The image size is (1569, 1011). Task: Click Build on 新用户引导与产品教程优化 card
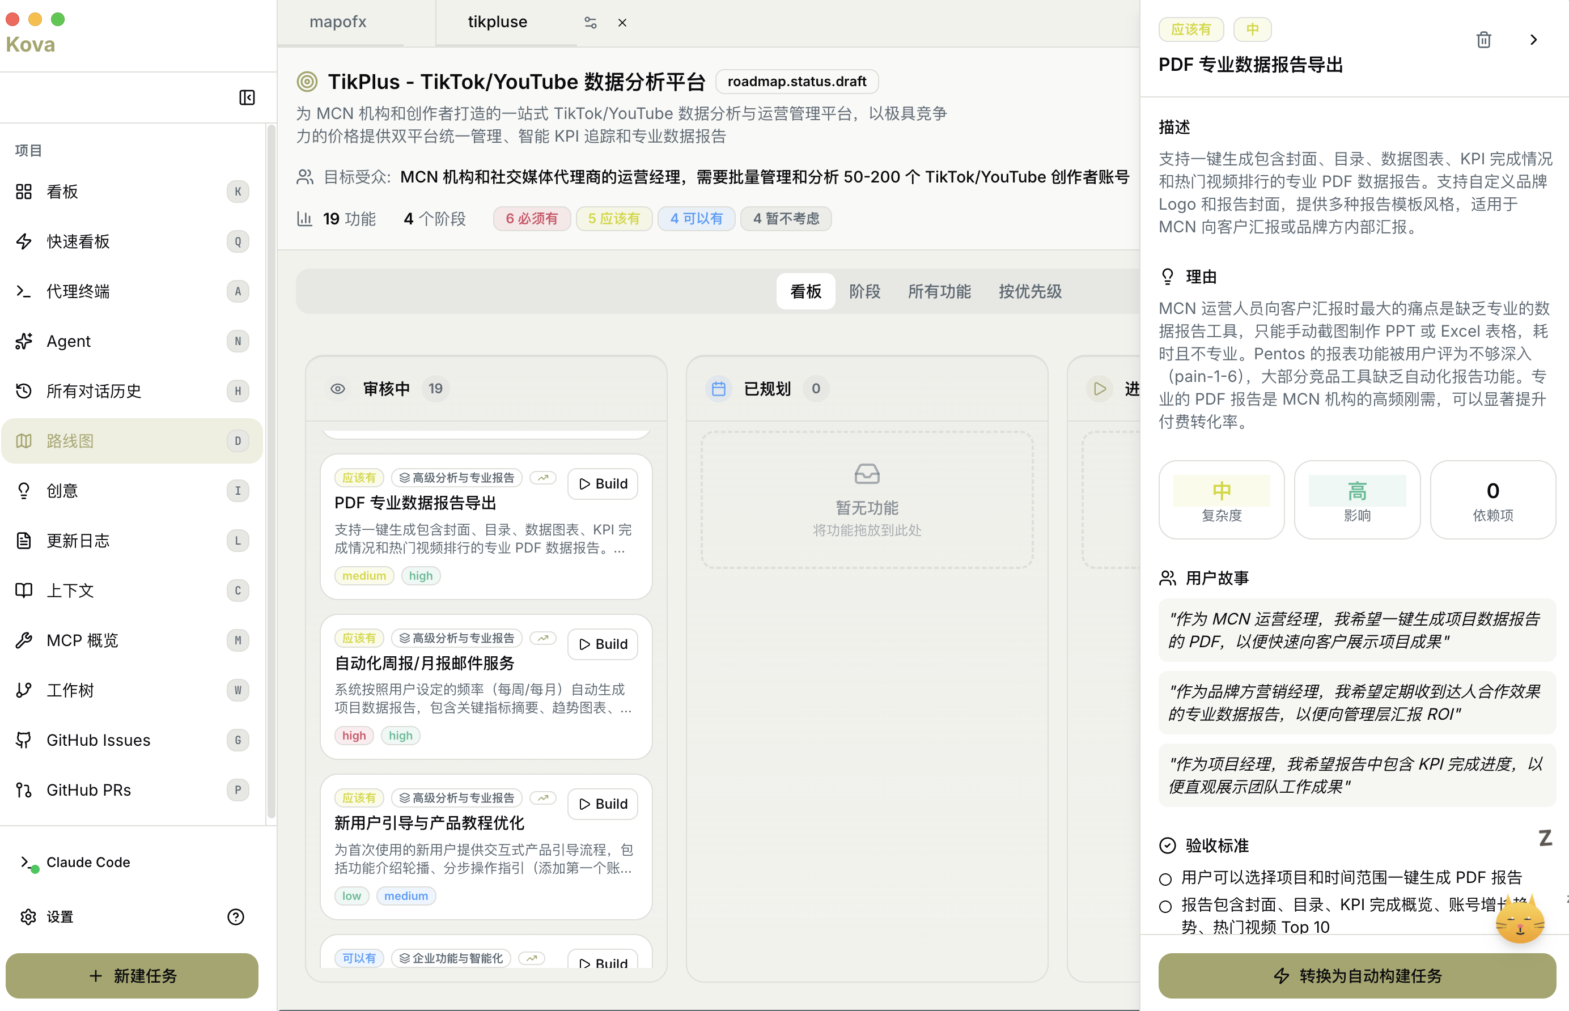point(603,804)
